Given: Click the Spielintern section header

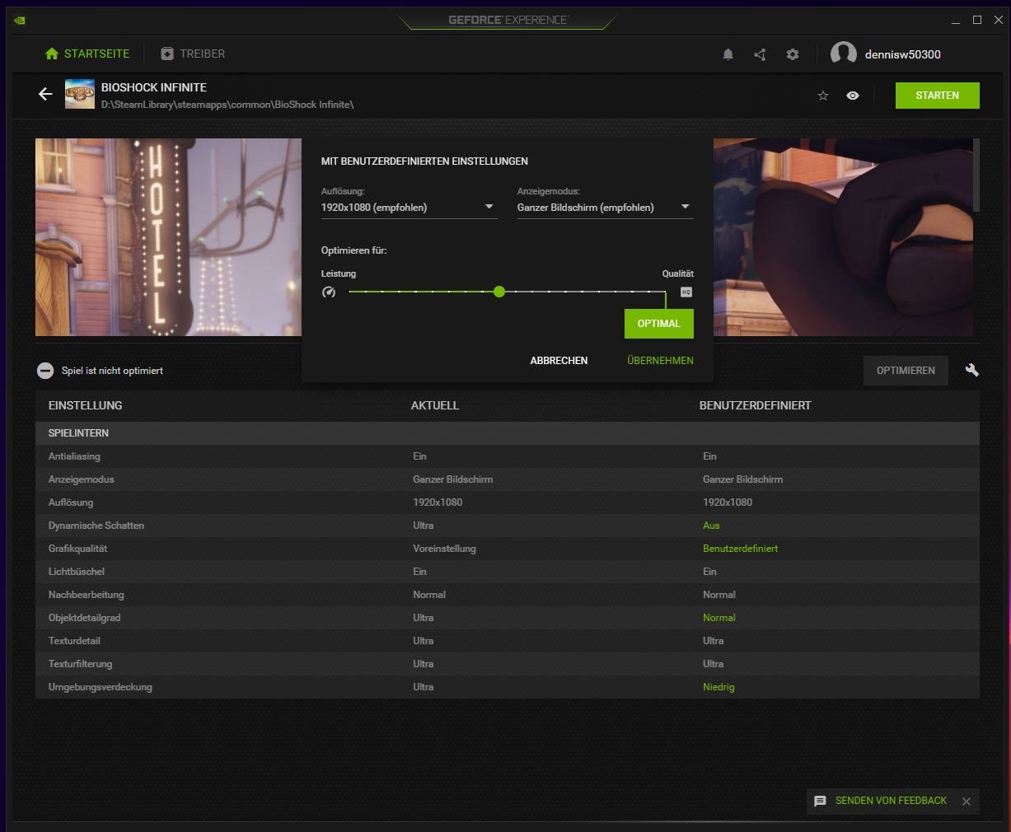Looking at the screenshot, I should point(508,433).
